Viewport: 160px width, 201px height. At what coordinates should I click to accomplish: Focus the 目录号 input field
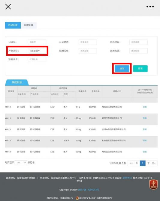pos(37,42)
